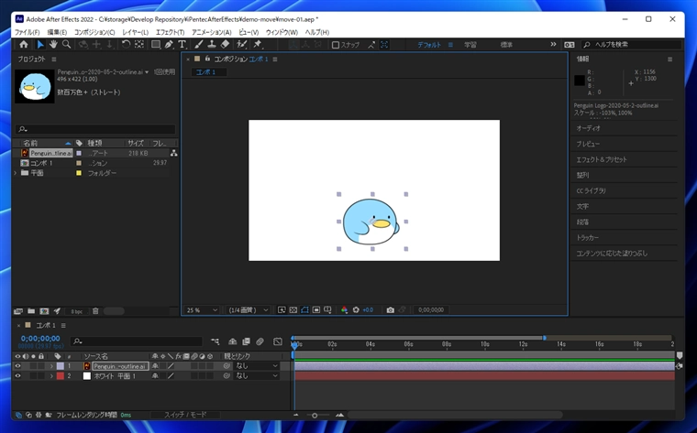Toggle the shy layers icon in timeline
This screenshot has width=697, height=433.
pyautogui.click(x=232, y=341)
